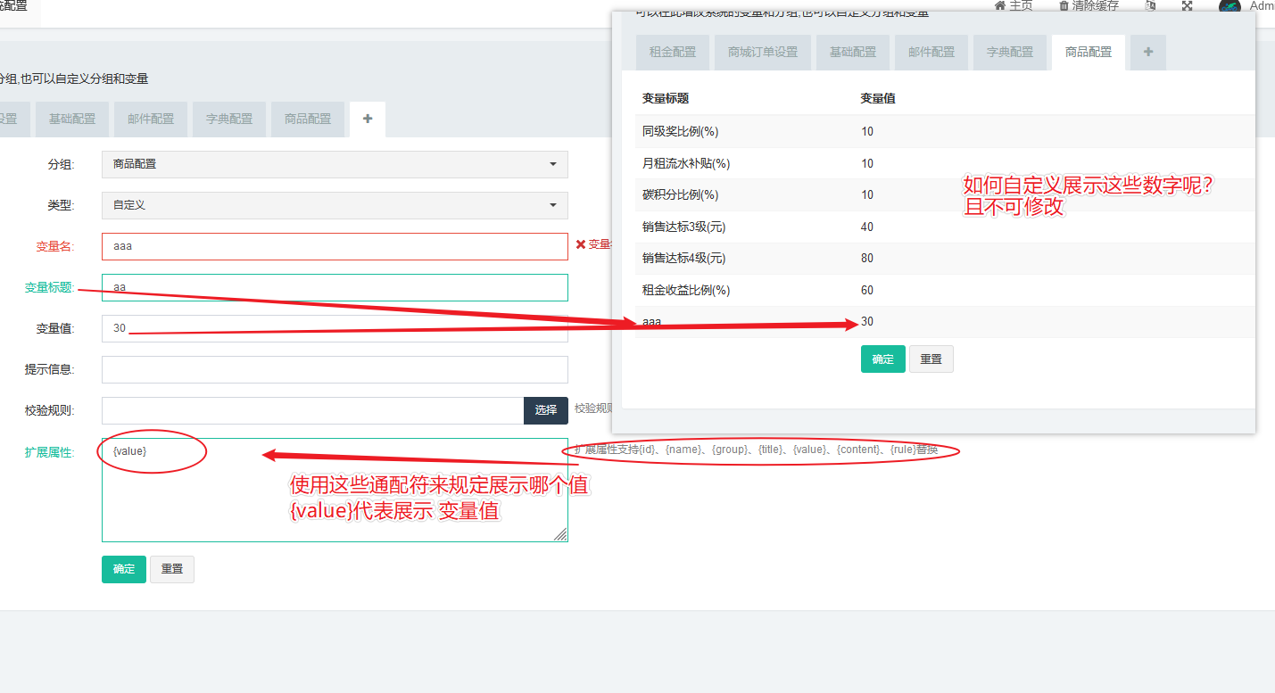Click 重置 to reset the form
The width and height of the screenshot is (1275, 693).
[171, 569]
